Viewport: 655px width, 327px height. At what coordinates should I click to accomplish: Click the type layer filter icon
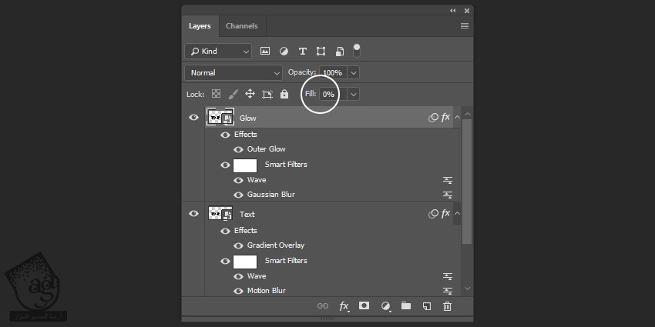(302, 52)
